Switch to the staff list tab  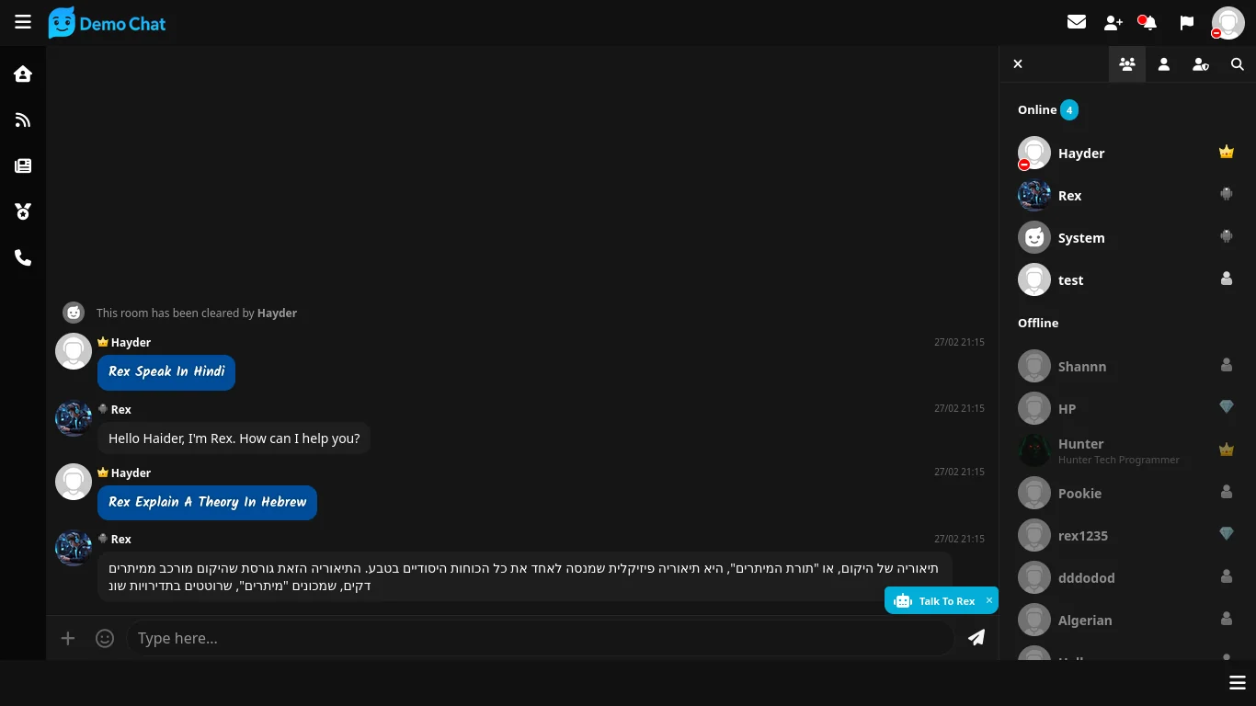[x=1201, y=64]
